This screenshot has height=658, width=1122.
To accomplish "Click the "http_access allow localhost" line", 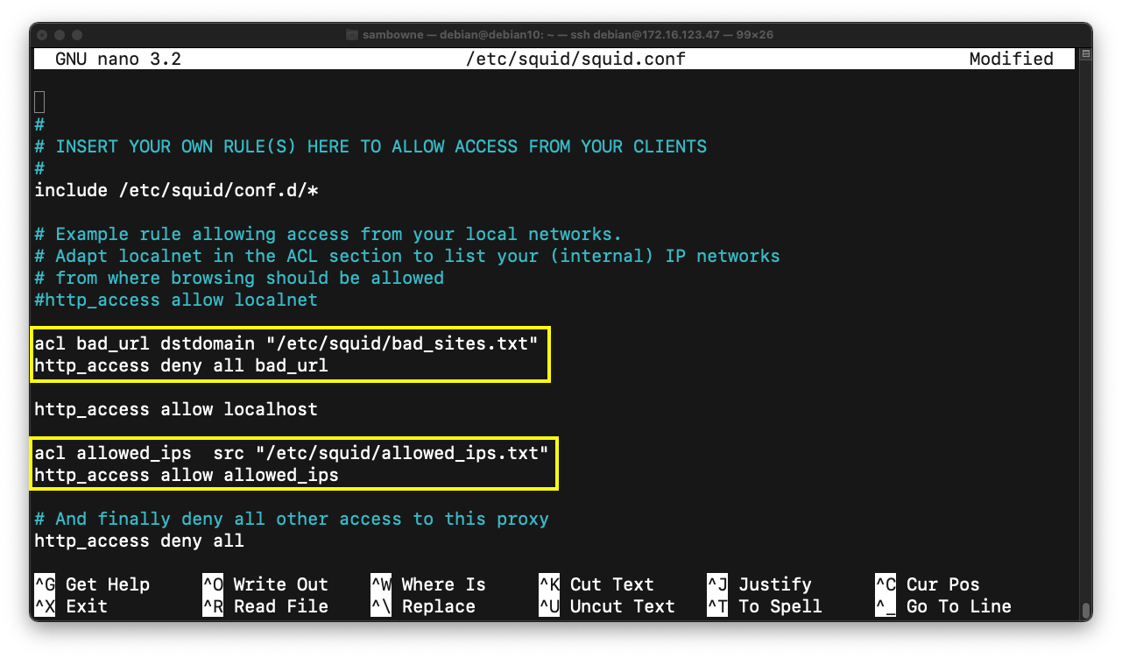I will (x=176, y=409).
